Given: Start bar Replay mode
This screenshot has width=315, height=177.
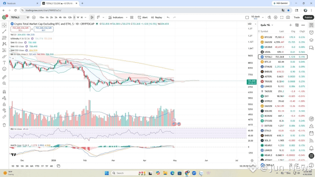Looking at the screenshot, I should click(156, 17).
